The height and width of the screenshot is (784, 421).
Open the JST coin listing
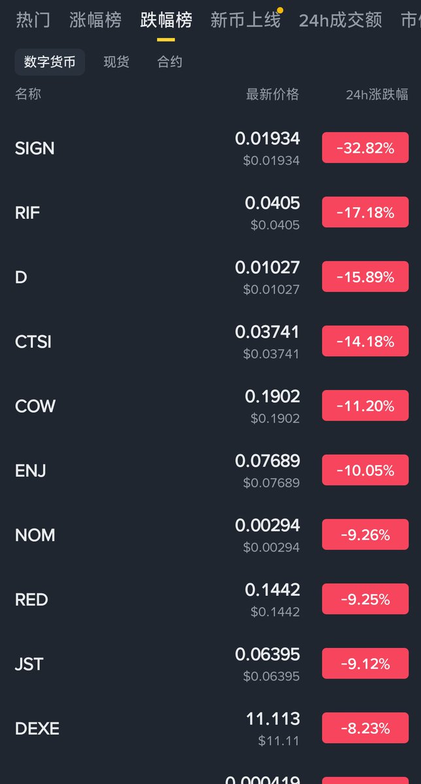[29, 664]
